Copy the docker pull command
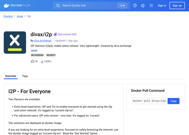The image size is (189, 135). point(173,101)
